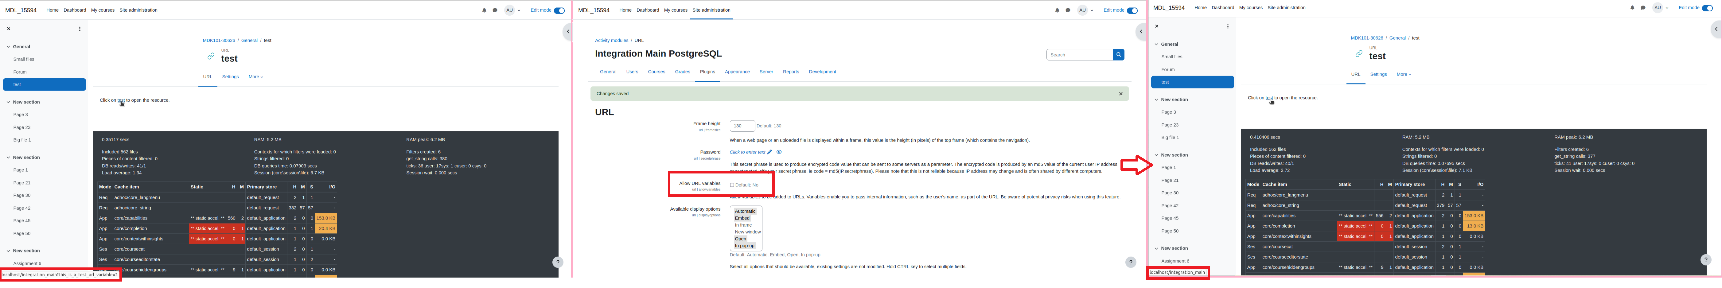1722x288 pixels.
Task: Open block drawer arrow in middle screenshot
Action: click(1141, 31)
